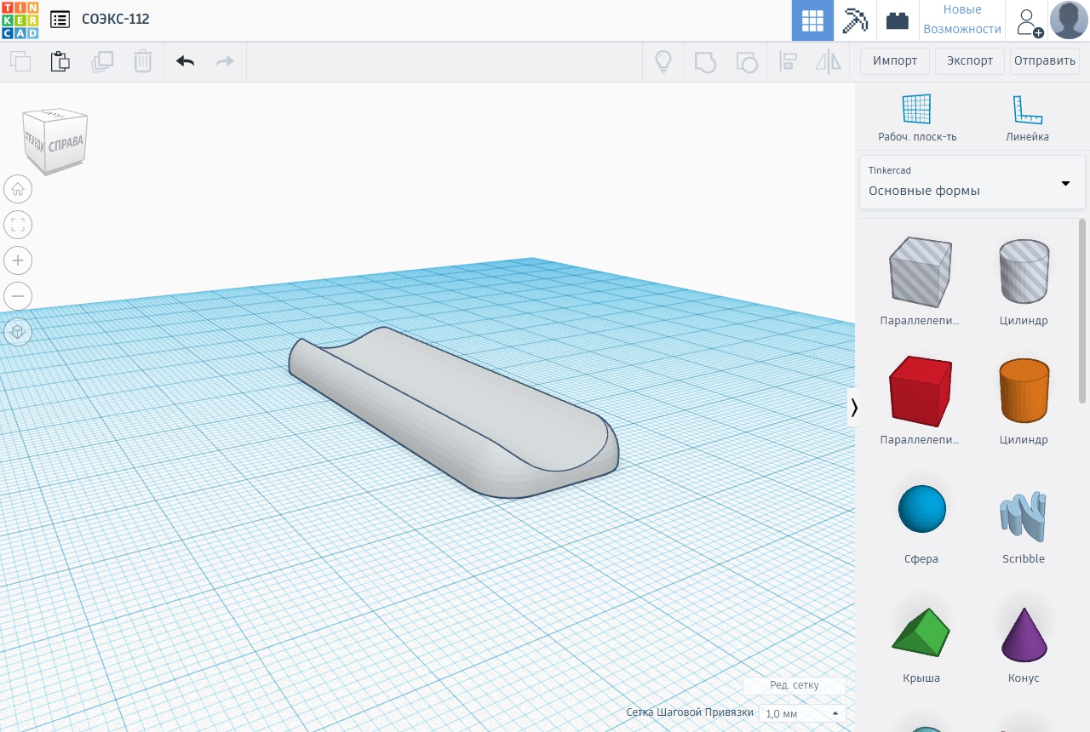Image resolution: width=1090 pixels, height=732 pixels.
Task: Click the fit-all-in-view button
Action: tap(18, 225)
